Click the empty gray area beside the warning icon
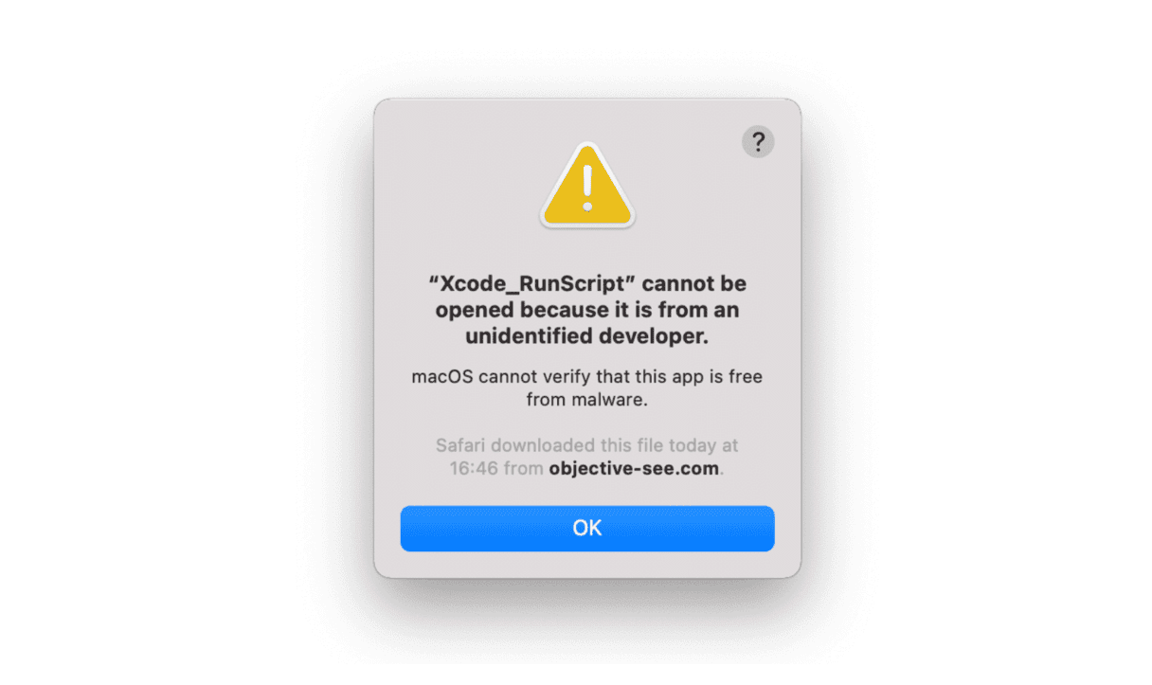The height and width of the screenshot is (685, 1152). [455, 185]
